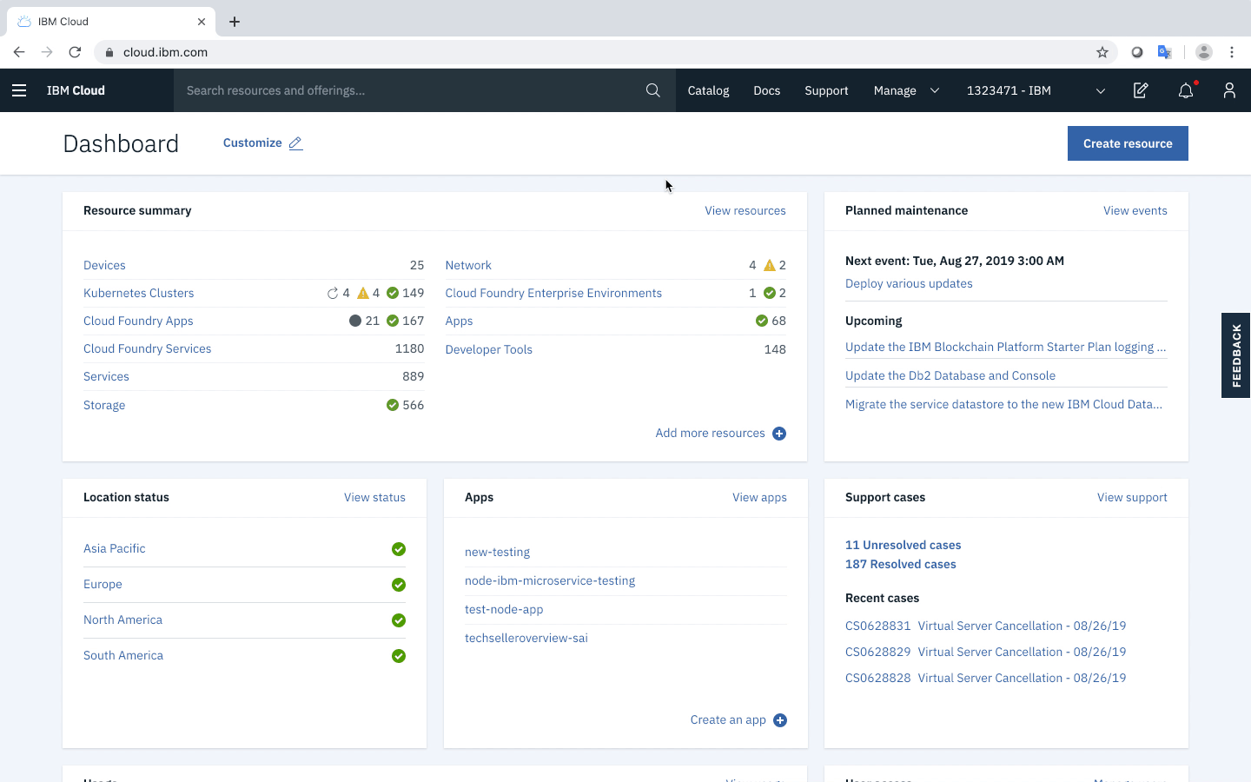The width and height of the screenshot is (1251, 782).
Task: Click IBM Cloud home title
Action: [x=76, y=90]
